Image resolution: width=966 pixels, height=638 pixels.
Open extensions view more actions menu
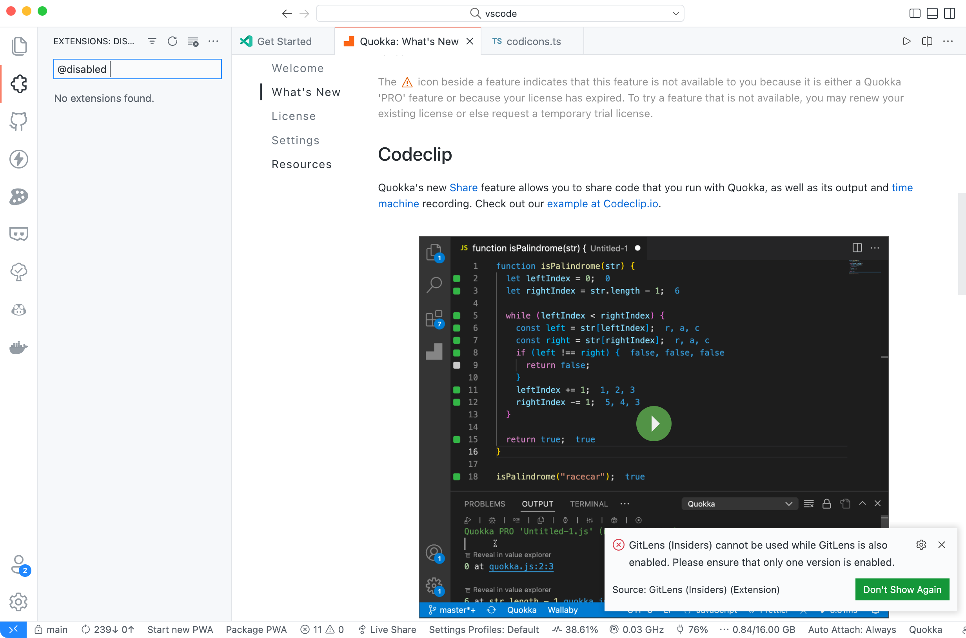[x=213, y=41]
